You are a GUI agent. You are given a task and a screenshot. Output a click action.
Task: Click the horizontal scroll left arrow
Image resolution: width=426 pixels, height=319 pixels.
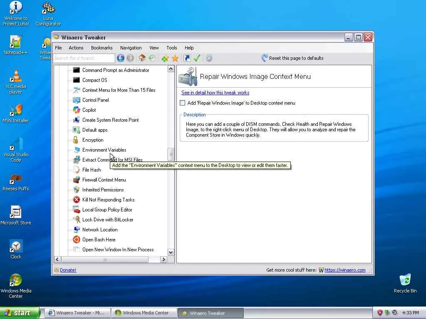click(57, 260)
